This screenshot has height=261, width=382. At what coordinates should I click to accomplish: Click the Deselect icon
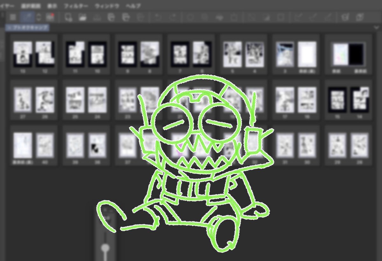[251, 17]
